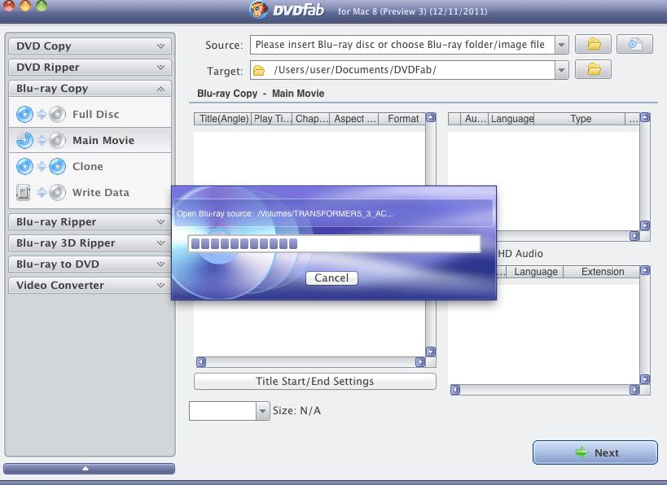Sort by Title(Angle) column header

(223, 119)
